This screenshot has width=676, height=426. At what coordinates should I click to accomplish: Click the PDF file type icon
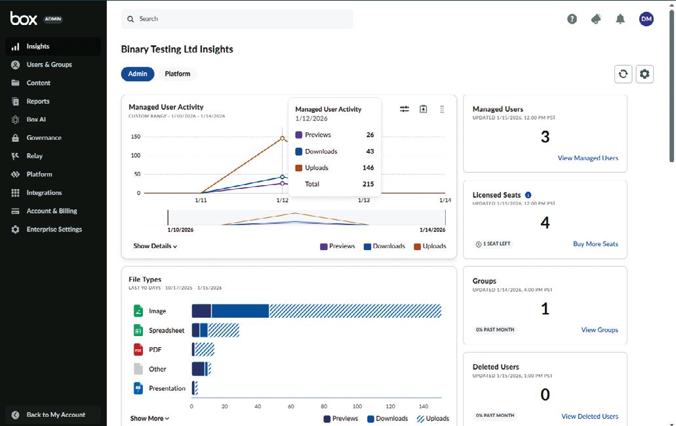point(138,350)
